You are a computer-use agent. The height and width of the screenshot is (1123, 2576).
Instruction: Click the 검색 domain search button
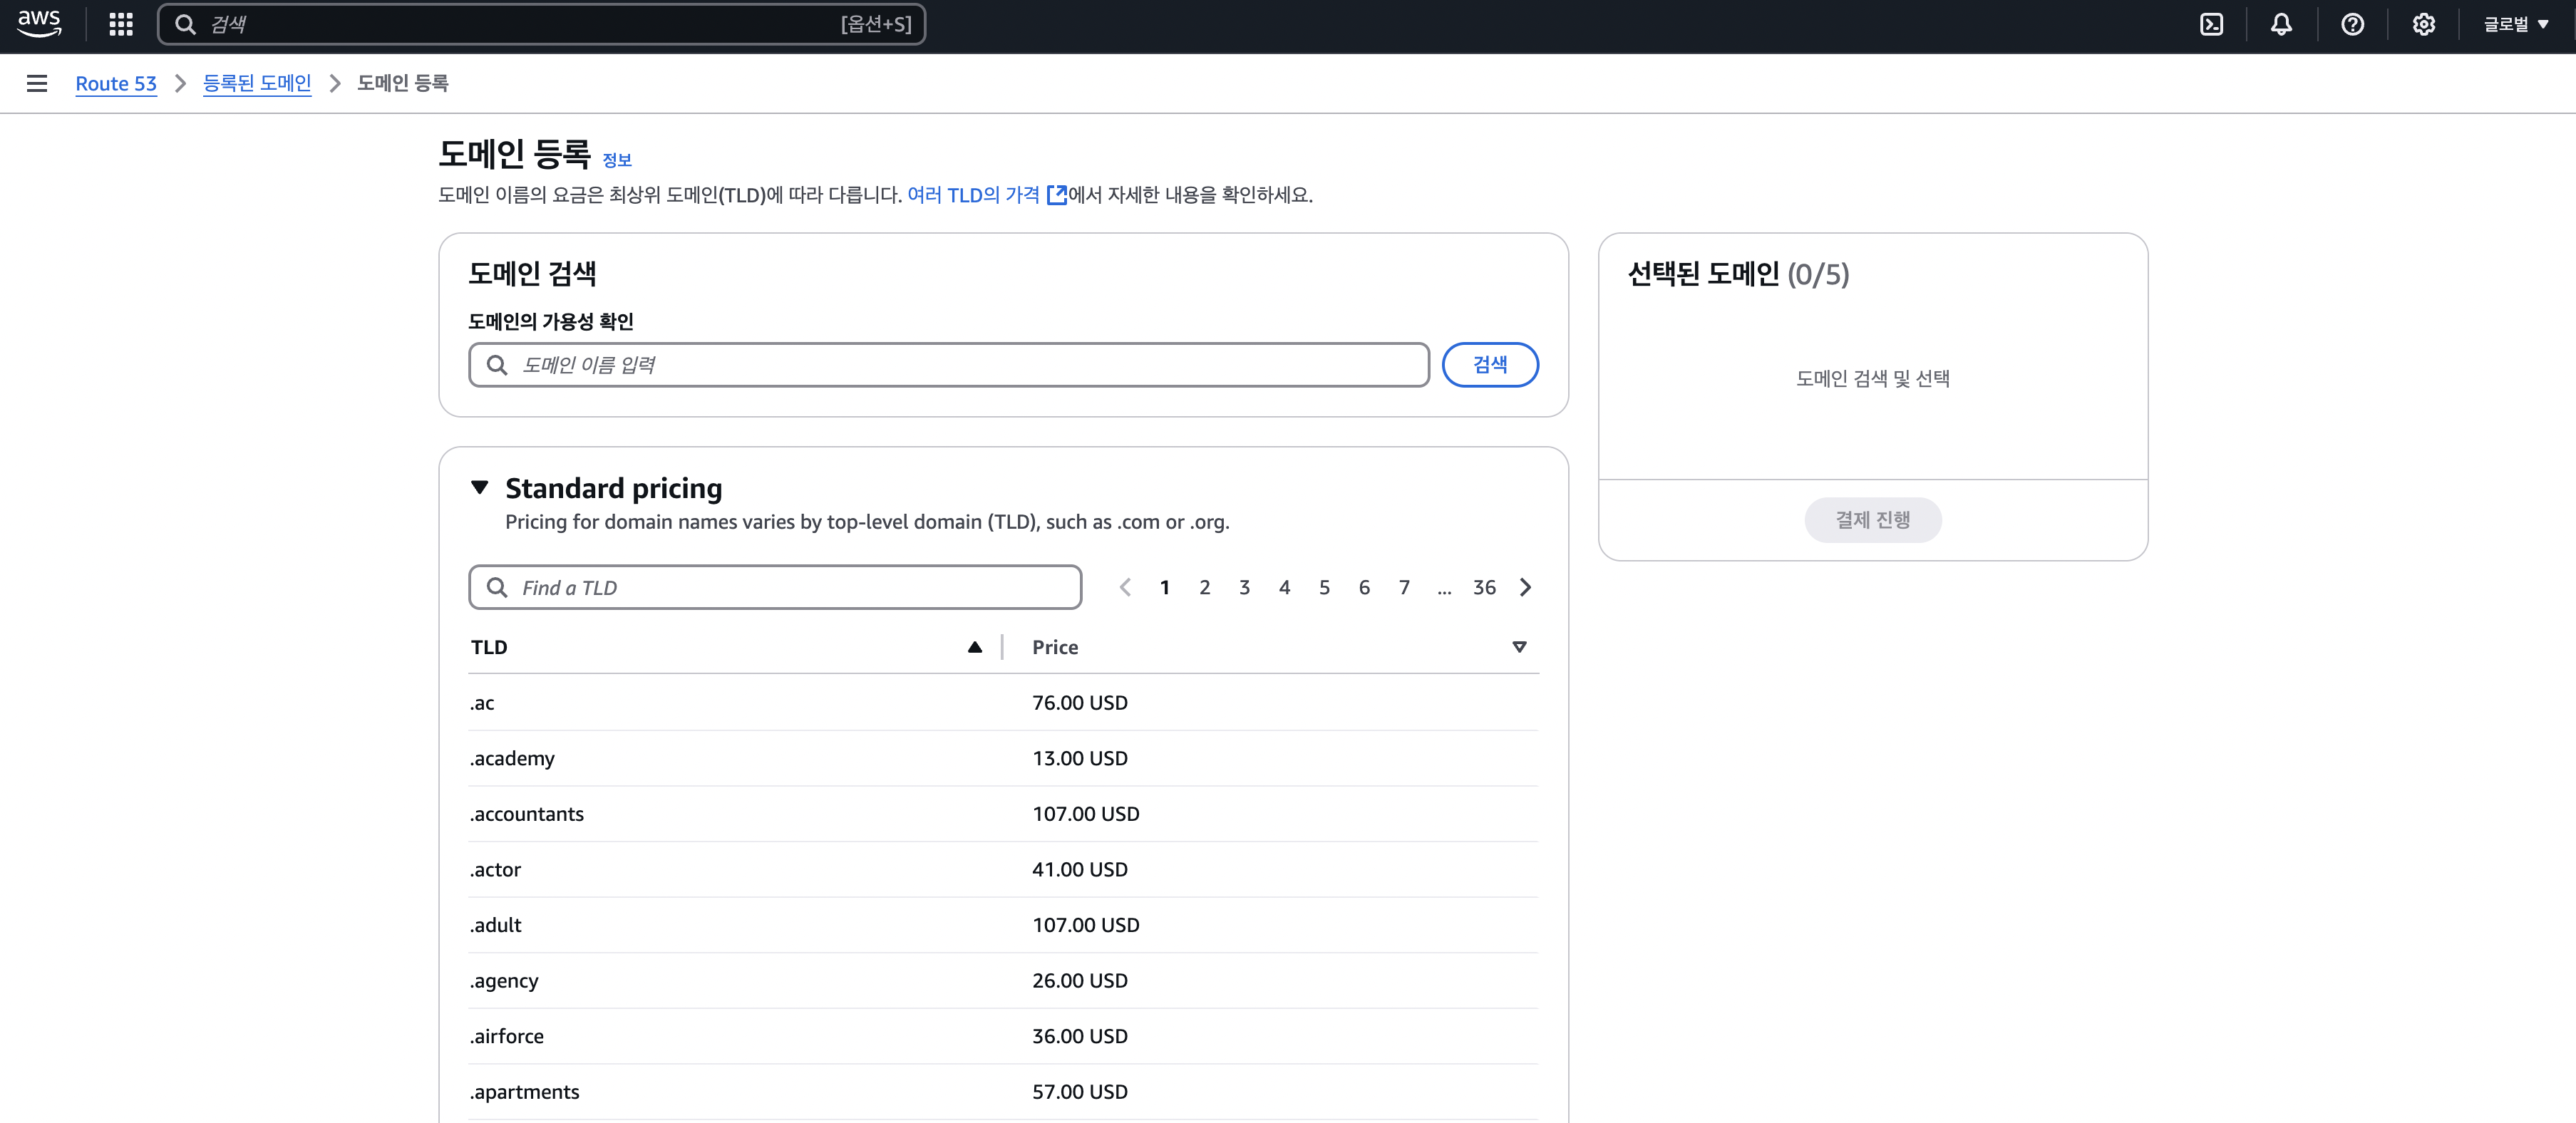pyautogui.click(x=1490, y=365)
